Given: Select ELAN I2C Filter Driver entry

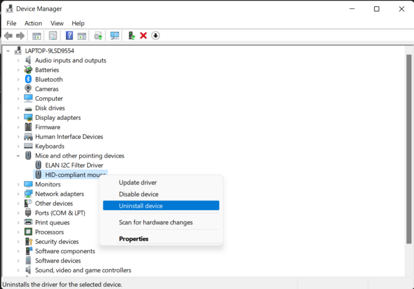Looking at the screenshot, I should [74, 165].
